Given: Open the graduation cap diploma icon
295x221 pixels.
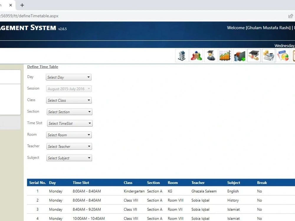Looking at the screenshot, I should click(254, 56).
